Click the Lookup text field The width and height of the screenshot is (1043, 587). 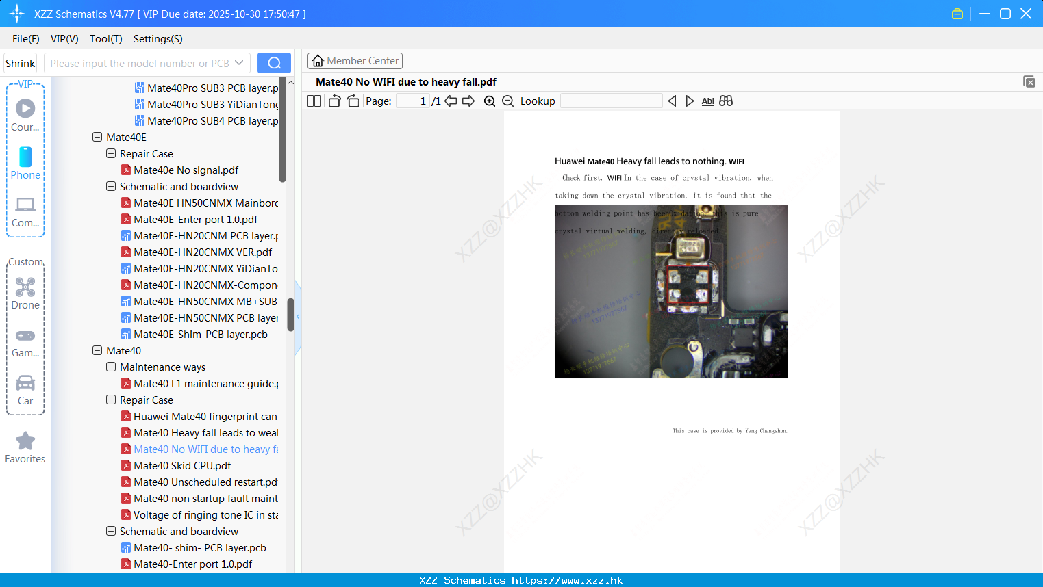pyautogui.click(x=611, y=101)
